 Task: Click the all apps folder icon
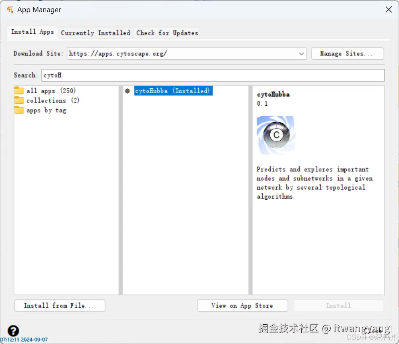(19, 90)
